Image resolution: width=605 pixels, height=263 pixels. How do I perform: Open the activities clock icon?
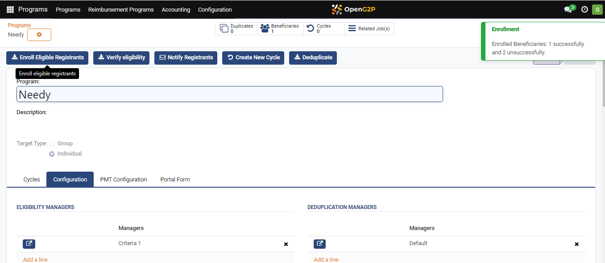[x=584, y=9]
